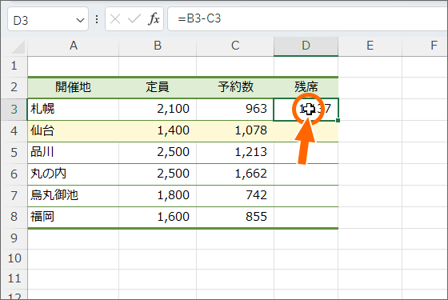Viewport: 448px width, 300px height.
Task: Select row 1 header
Action: click(x=14, y=66)
